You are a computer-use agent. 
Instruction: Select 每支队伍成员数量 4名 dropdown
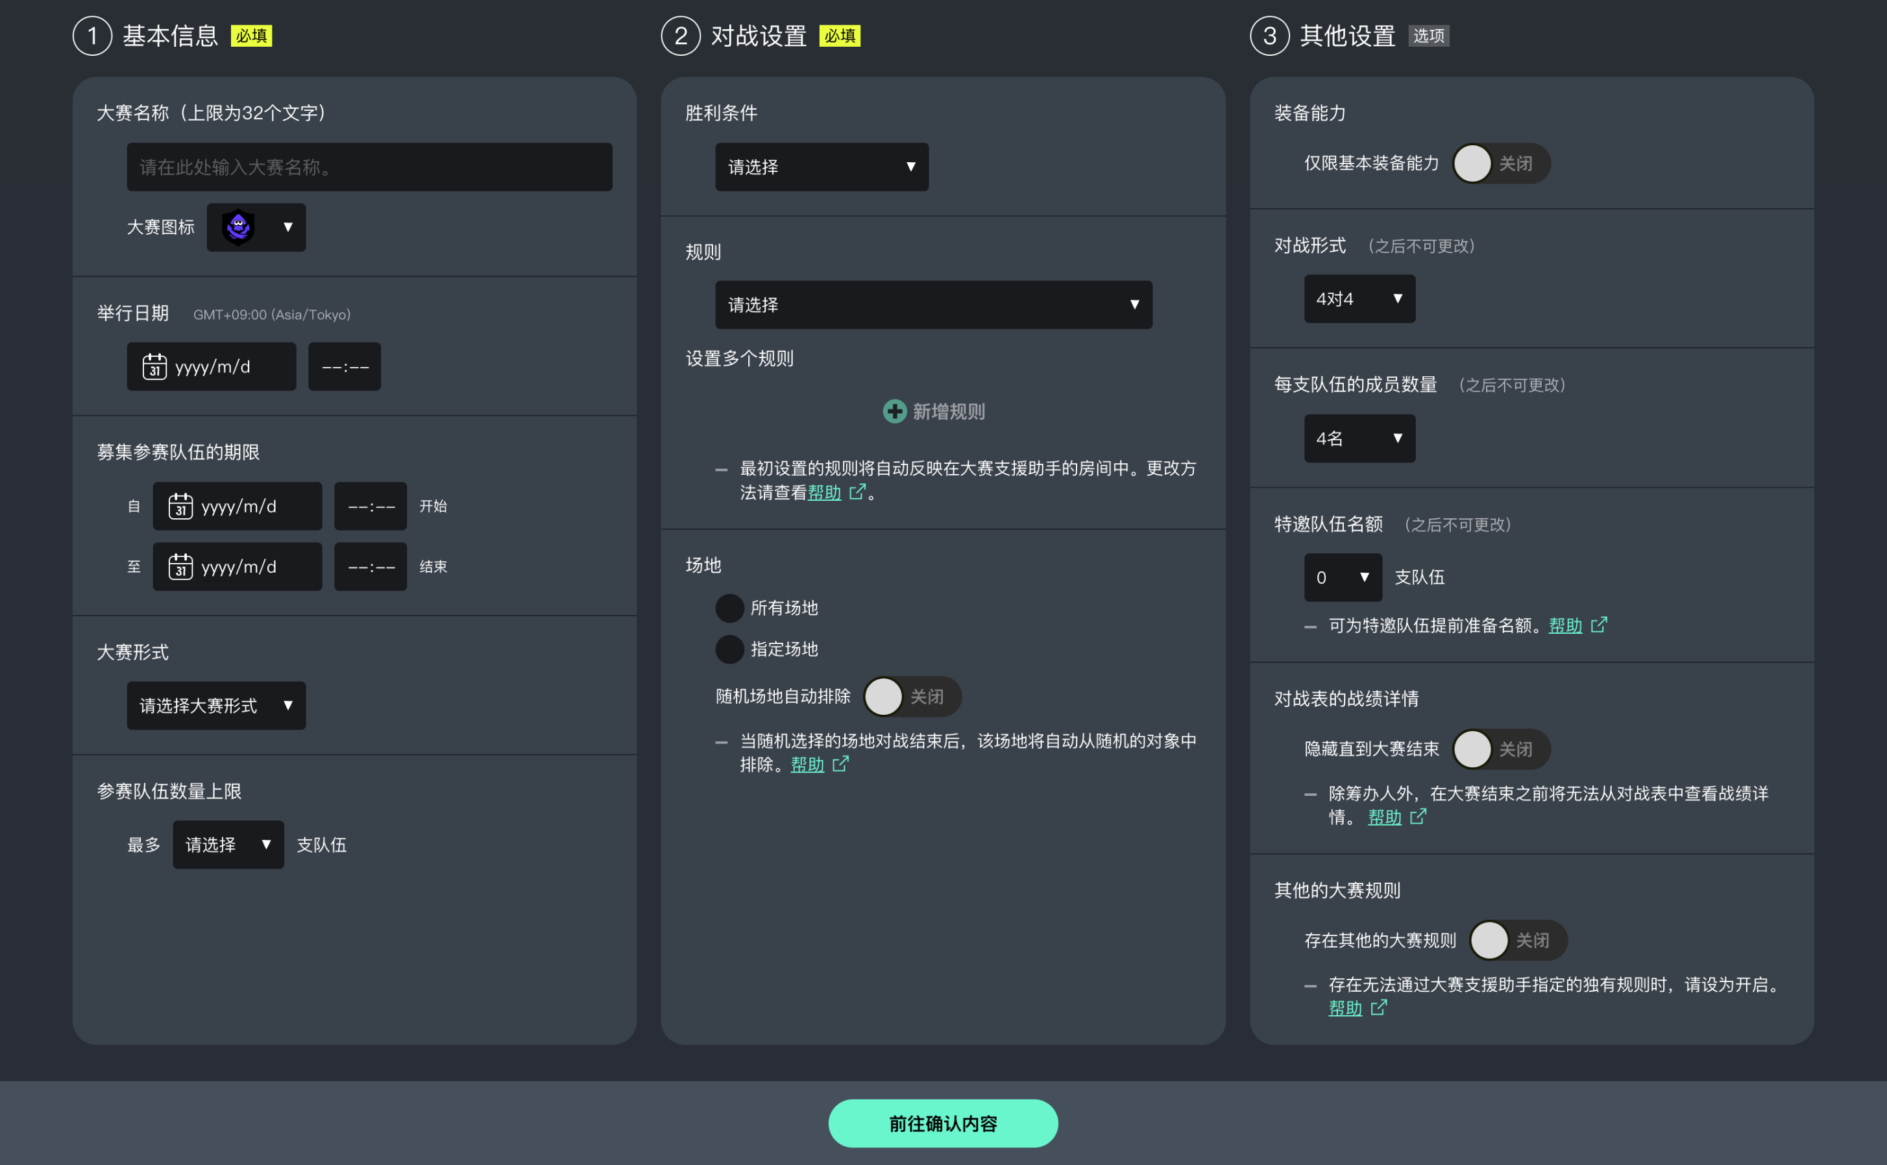(x=1356, y=438)
